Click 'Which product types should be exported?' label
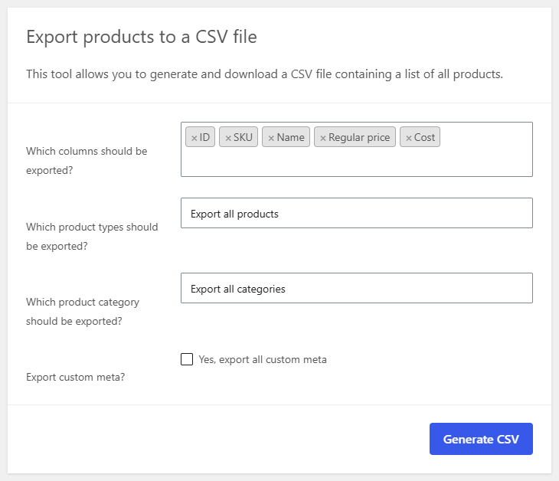 pos(92,237)
